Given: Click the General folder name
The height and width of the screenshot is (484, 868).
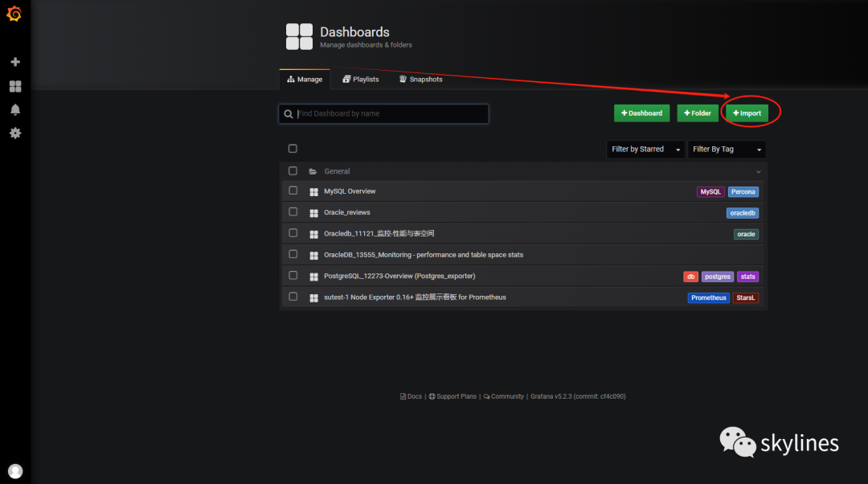Looking at the screenshot, I should (337, 172).
